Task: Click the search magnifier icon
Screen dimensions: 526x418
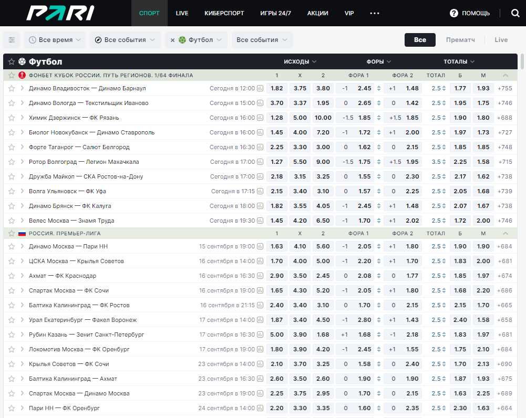Action: pos(515,13)
